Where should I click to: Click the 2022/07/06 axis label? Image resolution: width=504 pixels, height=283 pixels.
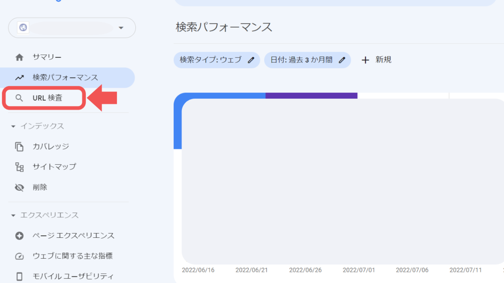(412, 270)
